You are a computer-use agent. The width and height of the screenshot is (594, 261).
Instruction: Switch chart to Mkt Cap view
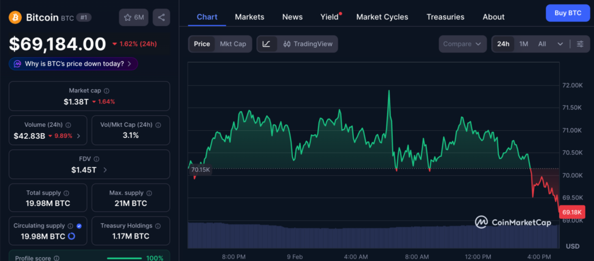click(233, 44)
